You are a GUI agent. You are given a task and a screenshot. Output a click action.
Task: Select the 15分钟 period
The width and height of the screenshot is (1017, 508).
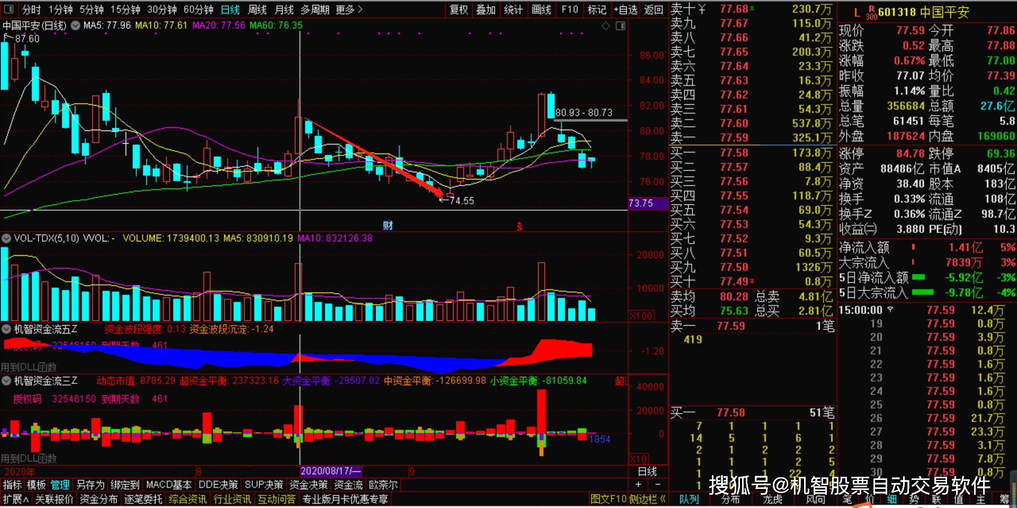[x=125, y=10]
